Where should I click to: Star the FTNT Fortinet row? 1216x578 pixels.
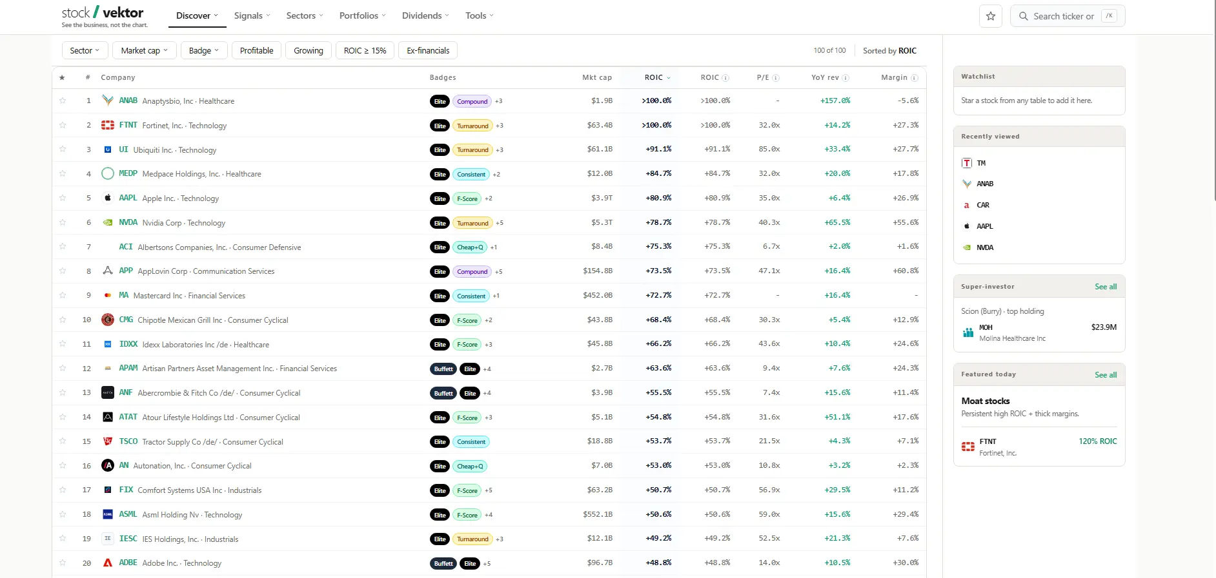pos(63,125)
